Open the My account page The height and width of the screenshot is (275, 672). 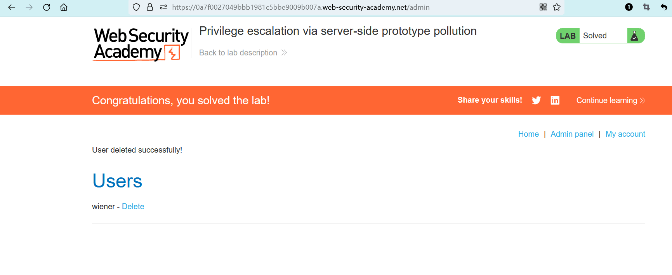[x=625, y=134]
